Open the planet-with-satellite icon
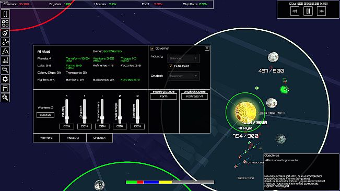The image size is (340, 191). pyautogui.click(x=5, y=33)
